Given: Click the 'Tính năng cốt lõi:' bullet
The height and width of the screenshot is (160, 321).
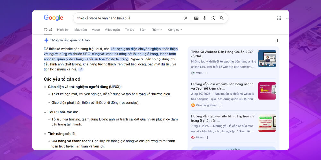Looking at the screenshot, I should tap(62, 134).
